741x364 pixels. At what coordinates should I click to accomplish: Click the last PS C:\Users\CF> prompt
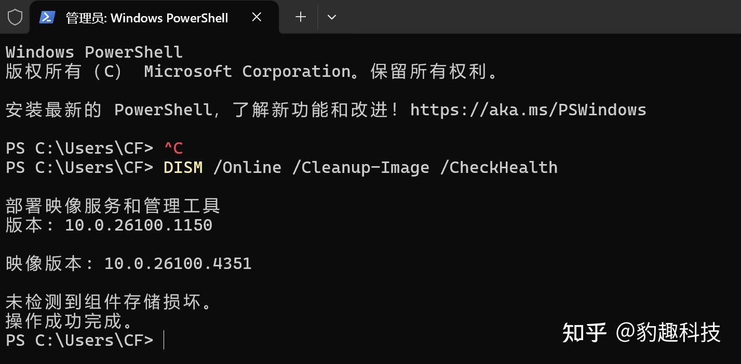pyautogui.click(x=79, y=340)
